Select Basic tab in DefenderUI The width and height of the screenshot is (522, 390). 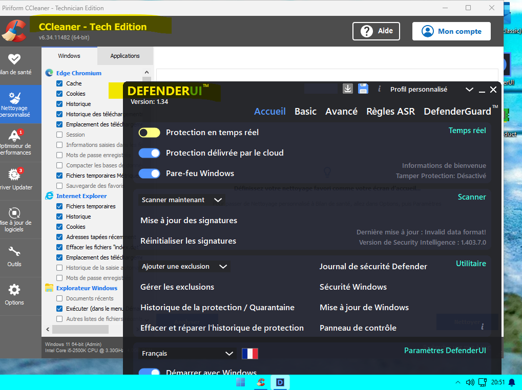pyautogui.click(x=305, y=112)
